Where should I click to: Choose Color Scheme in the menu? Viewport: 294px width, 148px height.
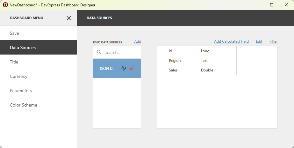click(39, 105)
